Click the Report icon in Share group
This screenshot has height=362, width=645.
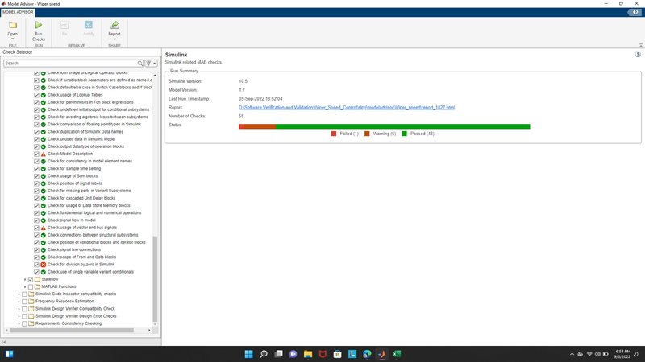coord(114,26)
